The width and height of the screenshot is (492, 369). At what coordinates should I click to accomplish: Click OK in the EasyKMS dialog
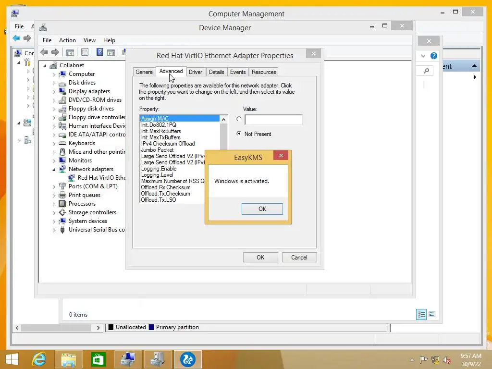pos(262,209)
